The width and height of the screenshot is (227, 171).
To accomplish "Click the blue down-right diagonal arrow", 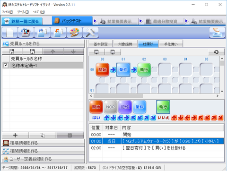I will coord(153,118).
